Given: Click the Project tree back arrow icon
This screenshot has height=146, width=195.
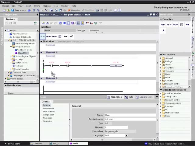Looking at the screenshot, I should [11, 23].
